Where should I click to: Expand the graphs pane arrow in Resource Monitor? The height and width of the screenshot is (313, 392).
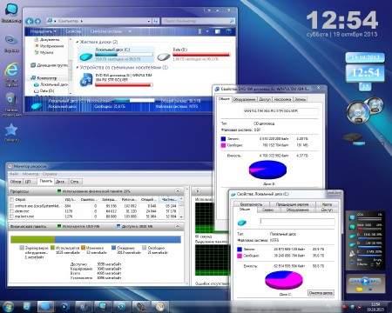coord(198,191)
